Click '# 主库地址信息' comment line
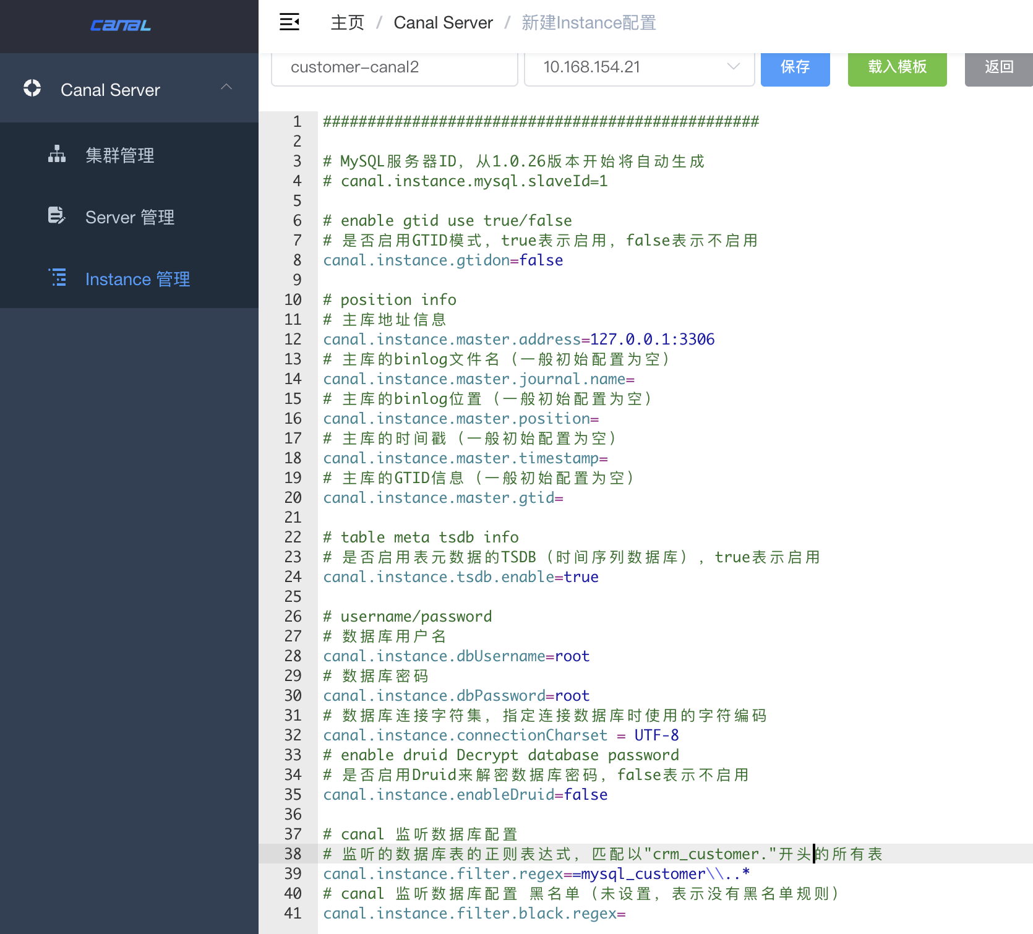Screen dimensions: 1033x934 (384, 319)
